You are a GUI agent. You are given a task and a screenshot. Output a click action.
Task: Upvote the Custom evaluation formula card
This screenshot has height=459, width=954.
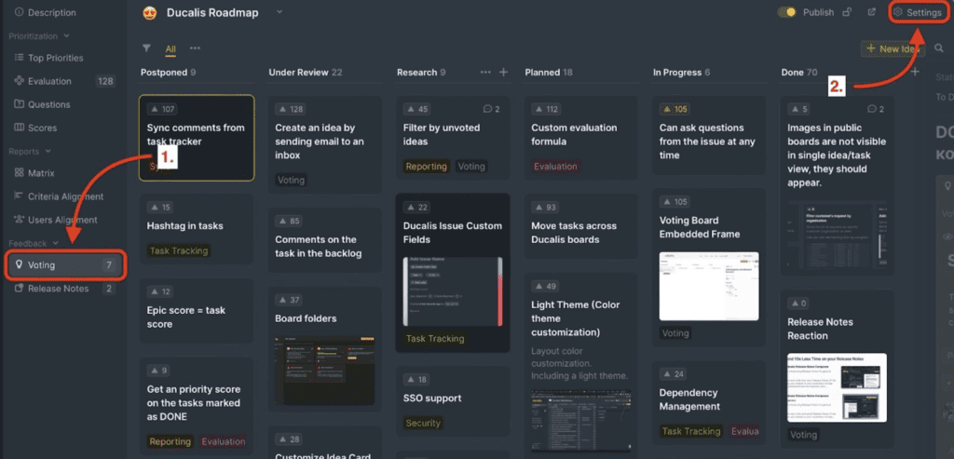[547, 110]
